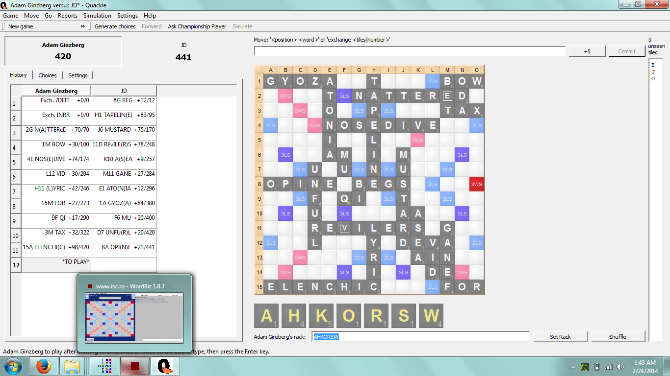The width and height of the screenshot is (670, 376).
Task: Select rack tile W
Action: click(431, 316)
